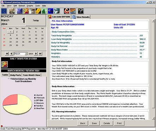Click the BFP/BMI legend label

(x=40, y=101)
